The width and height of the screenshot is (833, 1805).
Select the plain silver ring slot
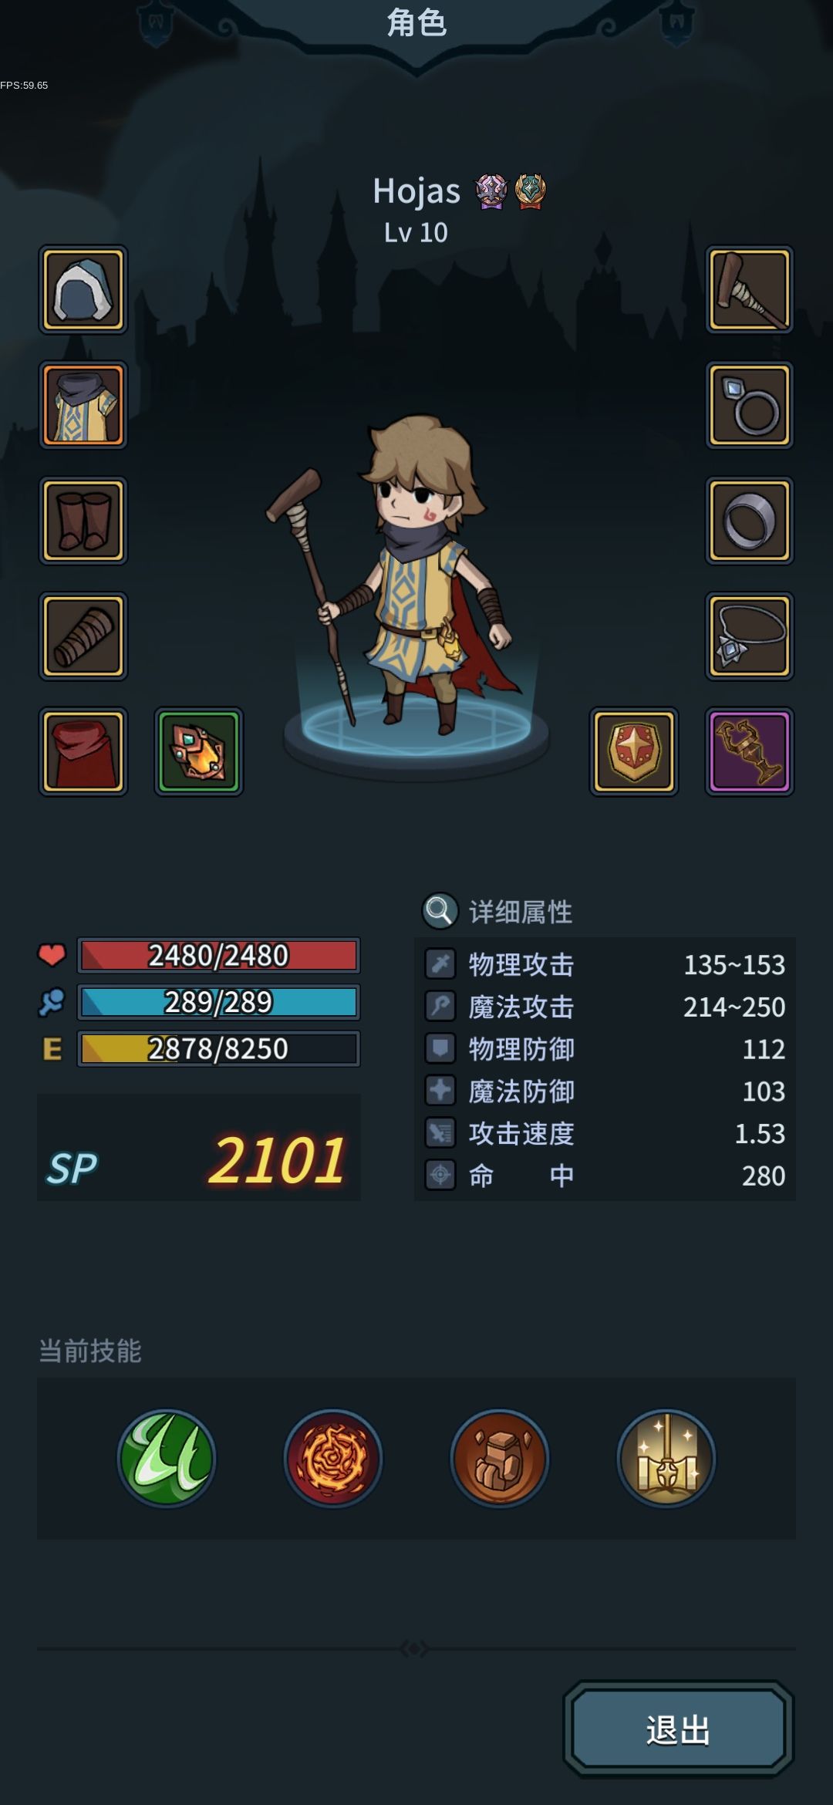[750, 521]
